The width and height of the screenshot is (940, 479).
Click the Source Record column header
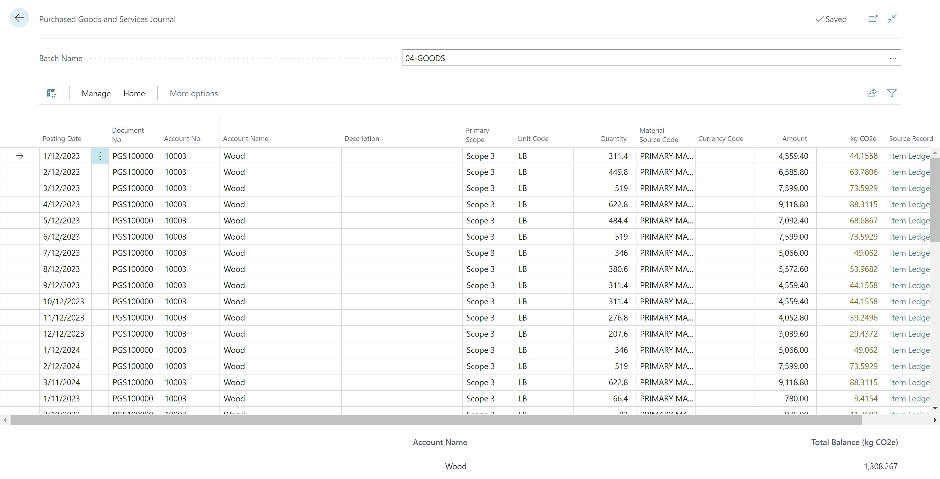[x=911, y=138]
